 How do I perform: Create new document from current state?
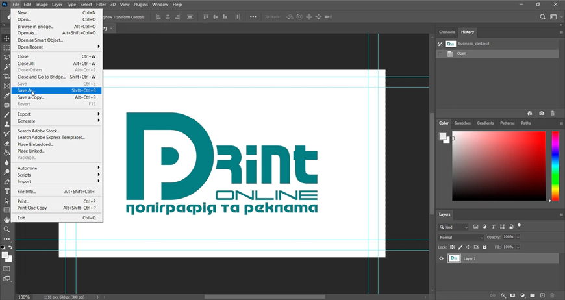click(529, 113)
